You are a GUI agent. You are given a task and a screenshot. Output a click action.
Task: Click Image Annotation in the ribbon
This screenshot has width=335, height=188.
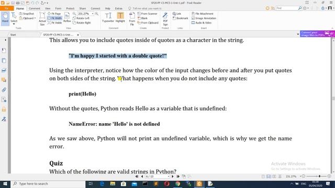click(204, 18)
